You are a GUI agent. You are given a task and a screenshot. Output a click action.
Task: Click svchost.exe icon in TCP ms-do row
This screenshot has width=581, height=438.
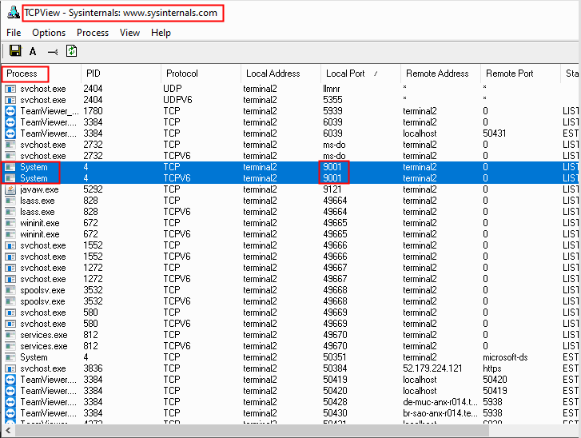coord(10,145)
